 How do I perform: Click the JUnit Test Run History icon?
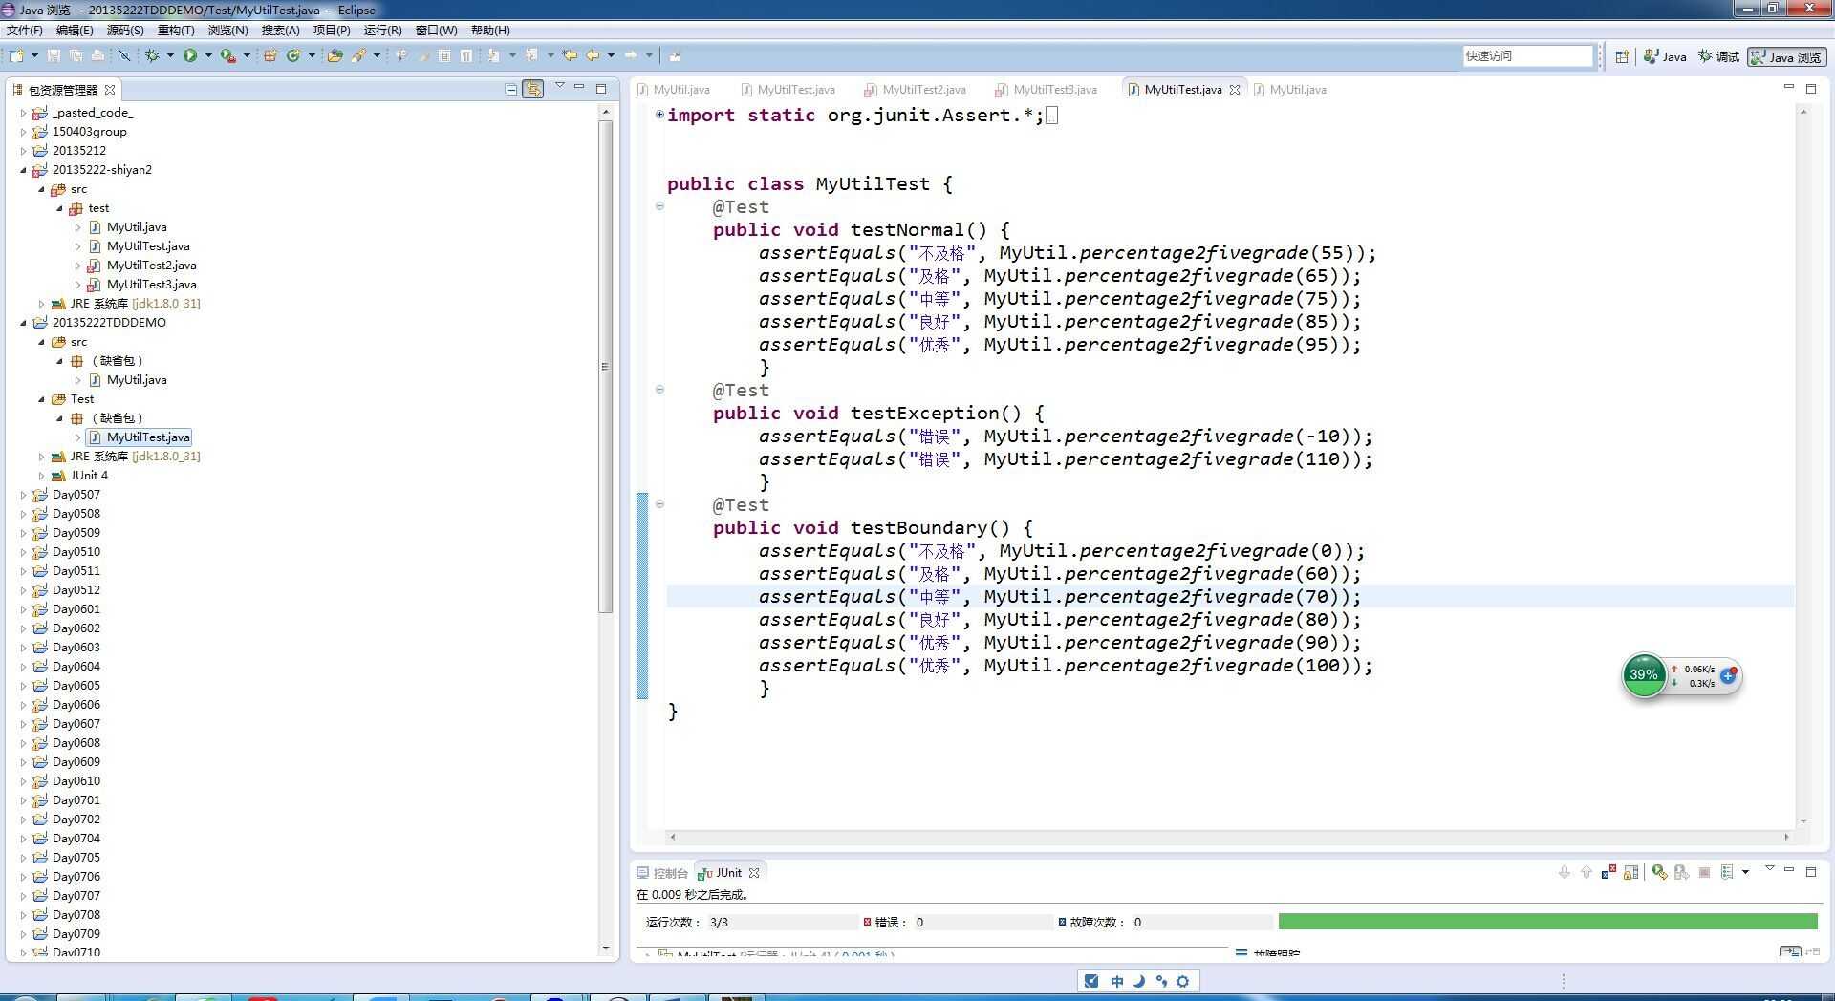tap(1727, 872)
